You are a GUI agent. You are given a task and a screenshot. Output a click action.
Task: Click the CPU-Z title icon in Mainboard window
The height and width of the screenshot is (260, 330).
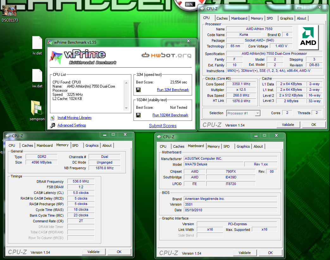pos(159,137)
